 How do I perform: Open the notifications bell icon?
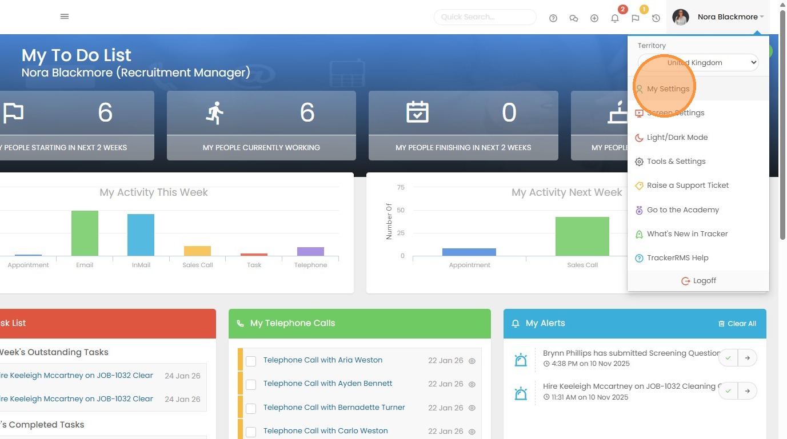(615, 18)
